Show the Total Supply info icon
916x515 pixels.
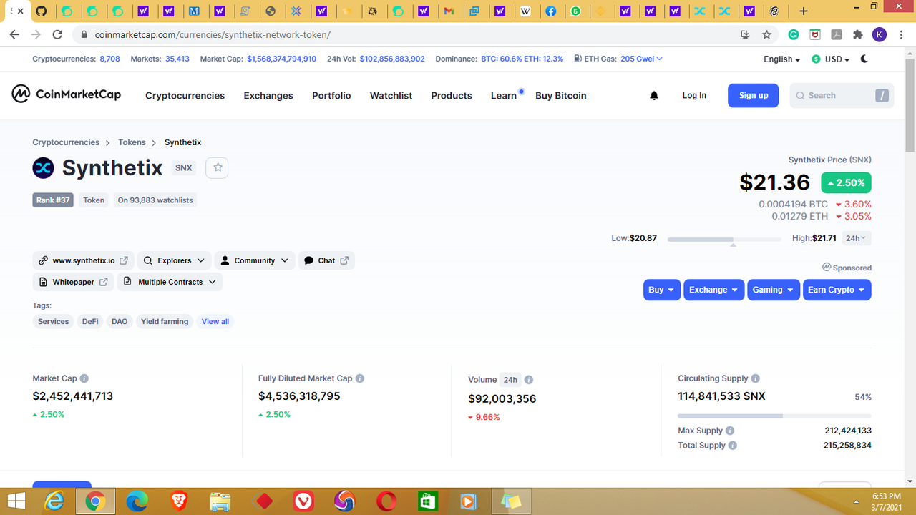click(x=733, y=445)
